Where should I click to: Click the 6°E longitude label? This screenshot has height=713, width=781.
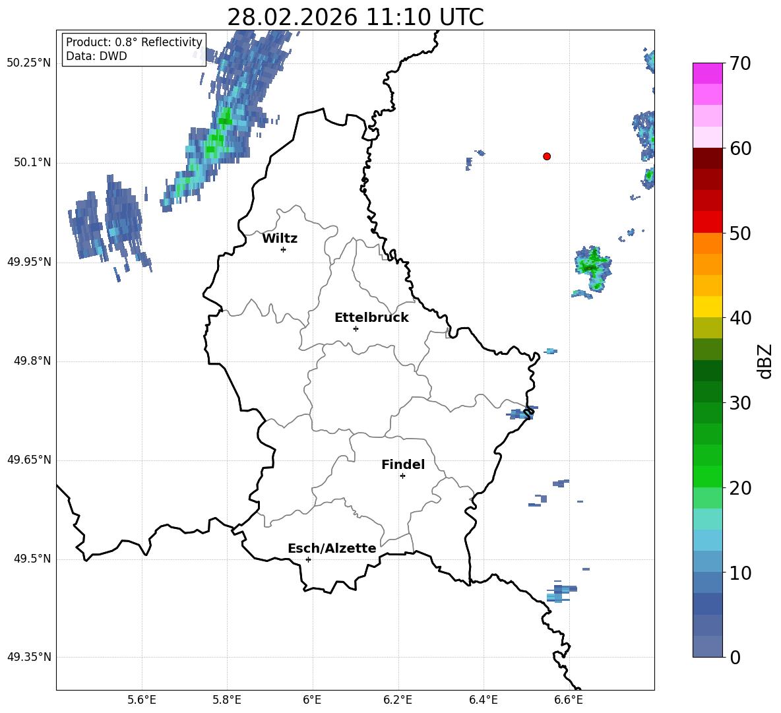click(x=312, y=700)
